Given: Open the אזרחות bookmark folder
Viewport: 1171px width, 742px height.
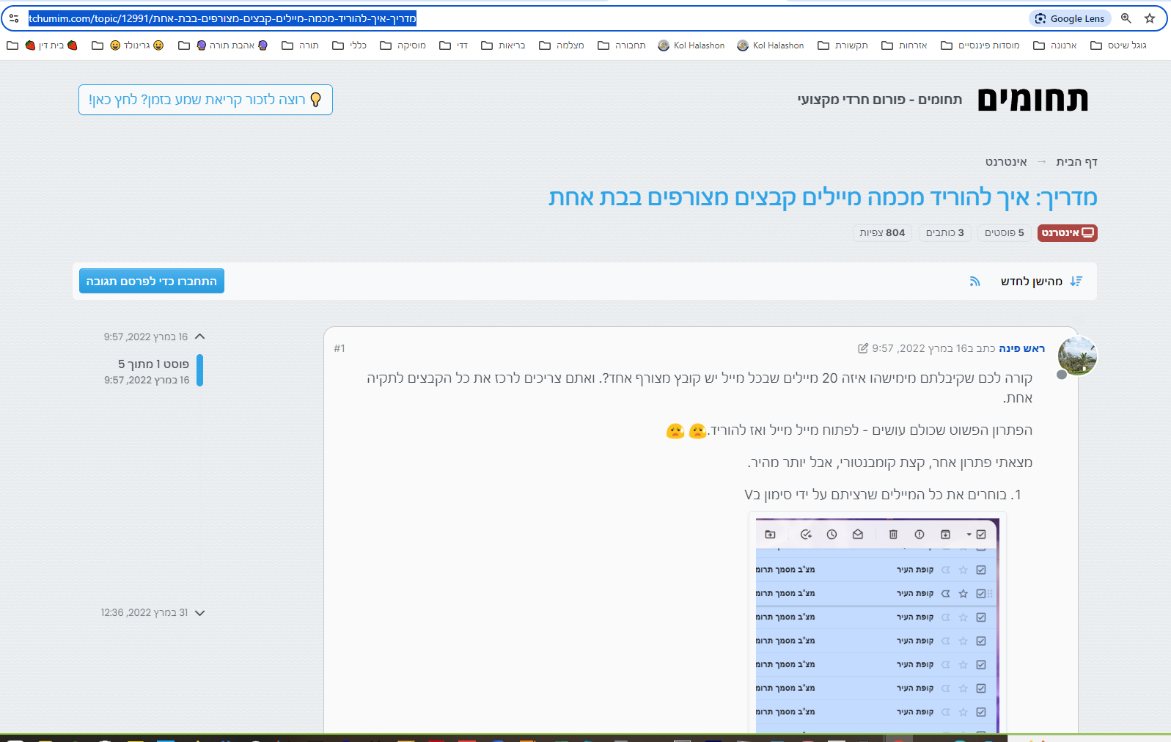Looking at the screenshot, I should tap(904, 45).
